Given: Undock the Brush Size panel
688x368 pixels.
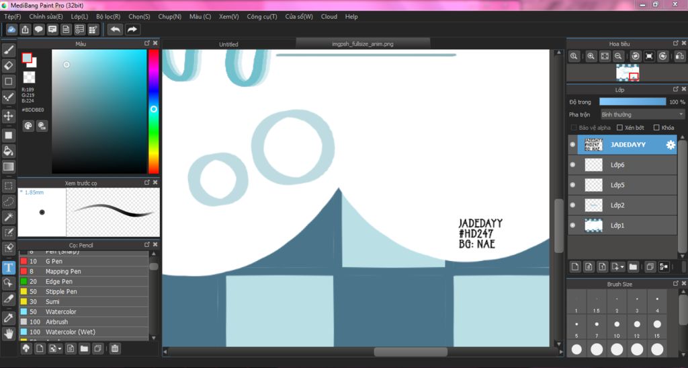Looking at the screenshot, I should tap(676, 284).
